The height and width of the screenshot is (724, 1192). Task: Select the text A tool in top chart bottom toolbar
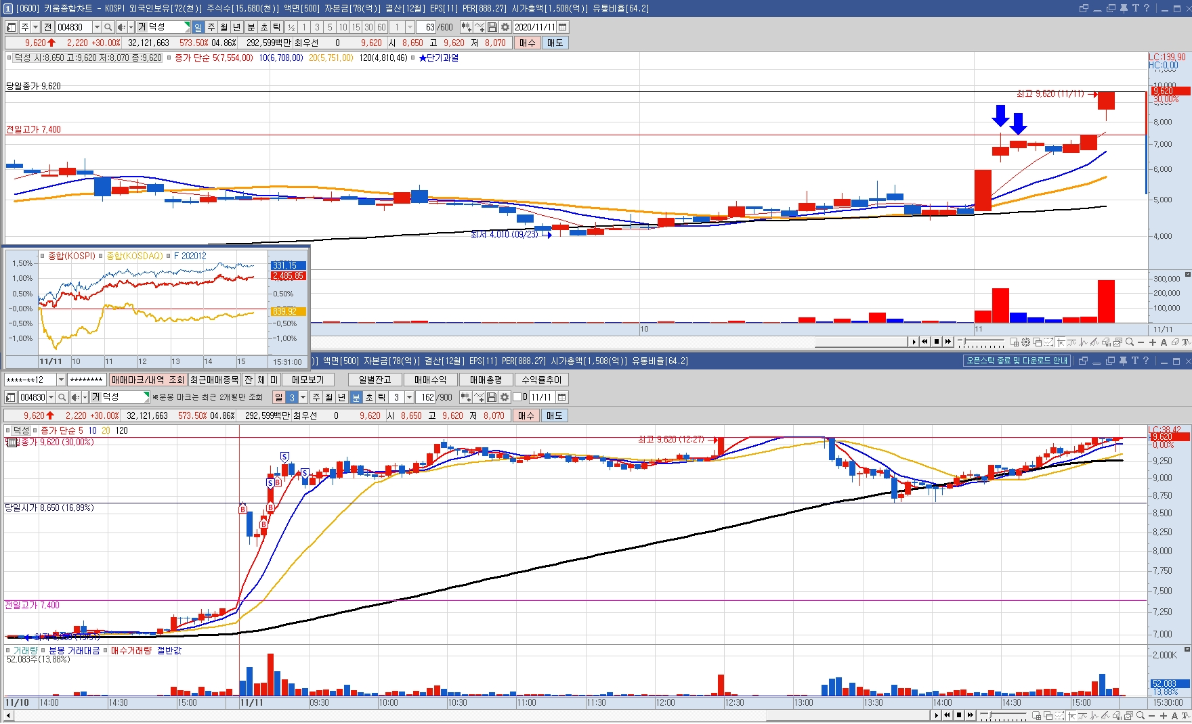[x=1164, y=342]
